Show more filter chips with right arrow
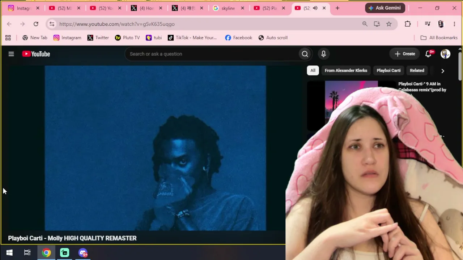 442,71
